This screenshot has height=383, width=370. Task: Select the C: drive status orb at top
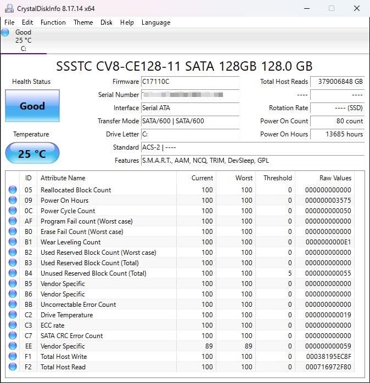pyautogui.click(x=5, y=32)
